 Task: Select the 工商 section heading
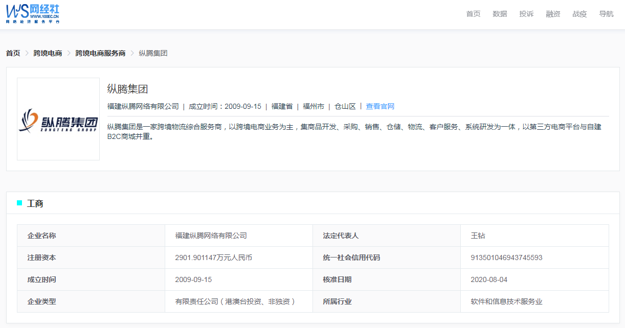tap(35, 203)
